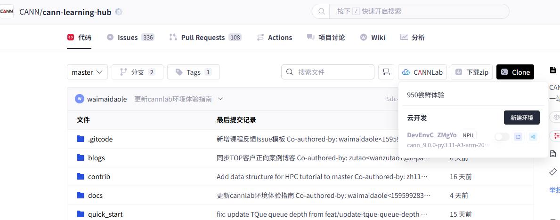Click the 云开发 heading
Image resolution: width=560 pixels, height=220 pixels.
[417, 118]
